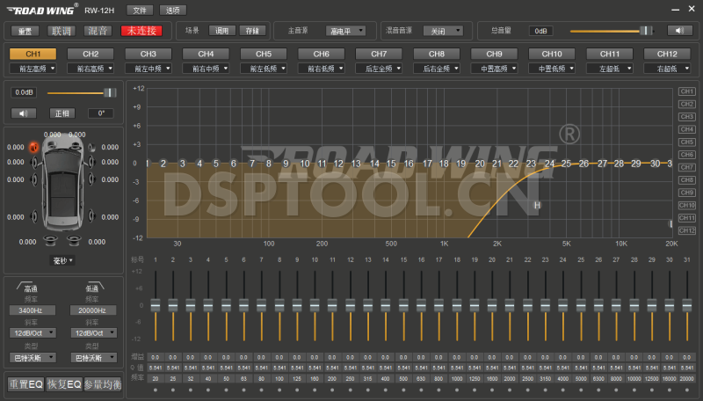Open the 混音音源 dropdown showing 关闭
This screenshot has height=401, width=703.
click(443, 31)
